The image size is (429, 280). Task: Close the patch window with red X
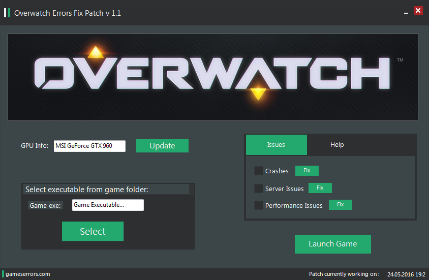click(418, 11)
